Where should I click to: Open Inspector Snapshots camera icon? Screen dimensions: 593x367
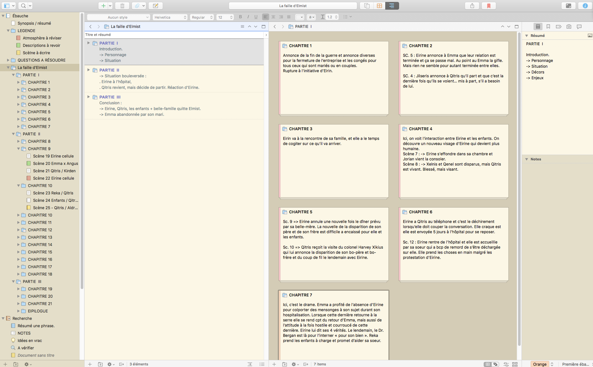coord(569,27)
